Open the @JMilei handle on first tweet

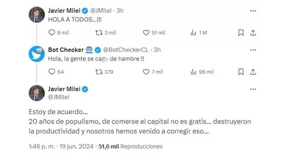pos(101,10)
